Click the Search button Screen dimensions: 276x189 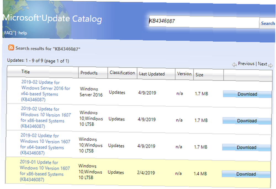tap(268, 23)
